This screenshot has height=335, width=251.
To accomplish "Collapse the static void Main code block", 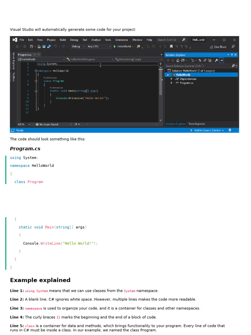I will click(36, 91).
